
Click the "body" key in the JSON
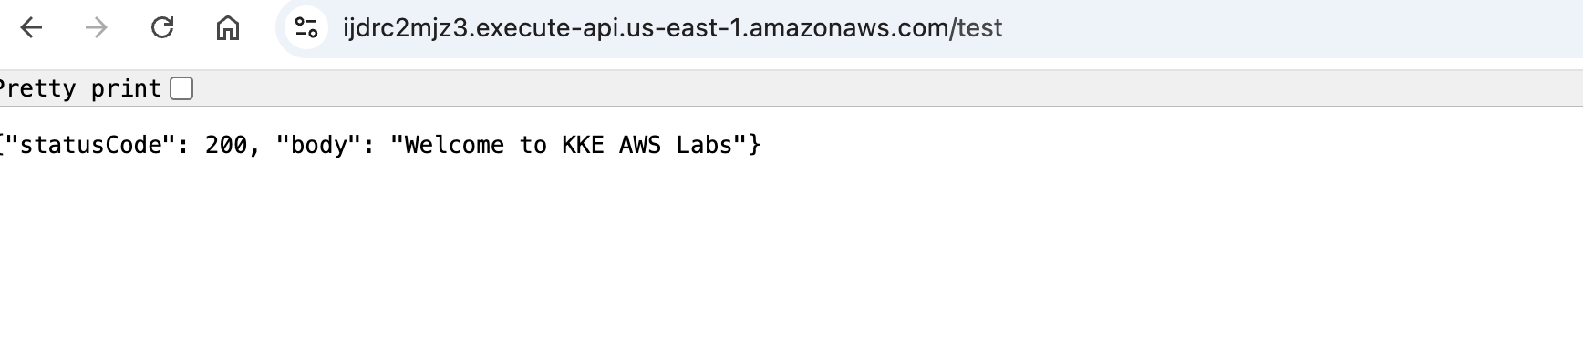pos(318,145)
